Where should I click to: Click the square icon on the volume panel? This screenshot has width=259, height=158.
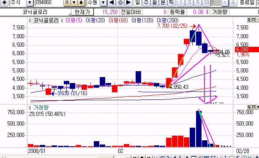254,107
